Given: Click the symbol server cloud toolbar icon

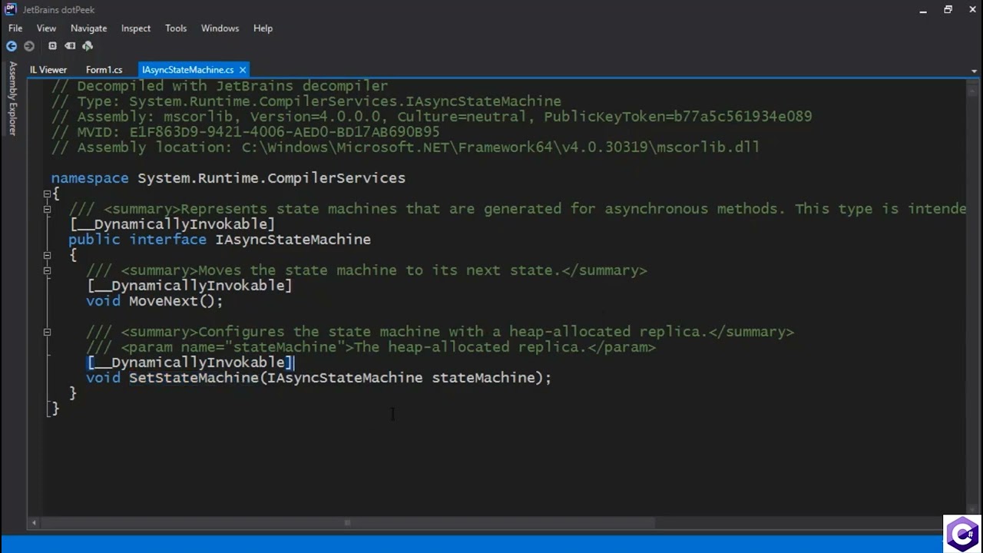Looking at the screenshot, I should 88,46.
